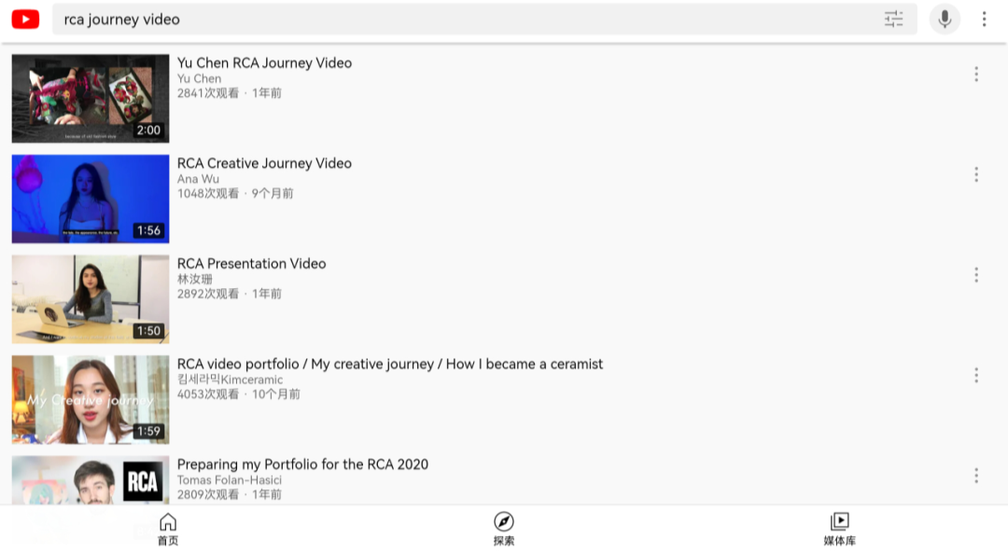Open the 媒体库 library tab
The width and height of the screenshot is (1008, 551).
tap(840, 530)
